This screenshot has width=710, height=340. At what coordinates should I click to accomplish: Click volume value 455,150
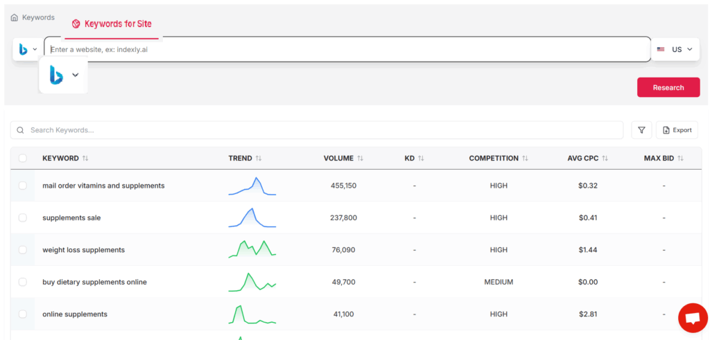344,186
